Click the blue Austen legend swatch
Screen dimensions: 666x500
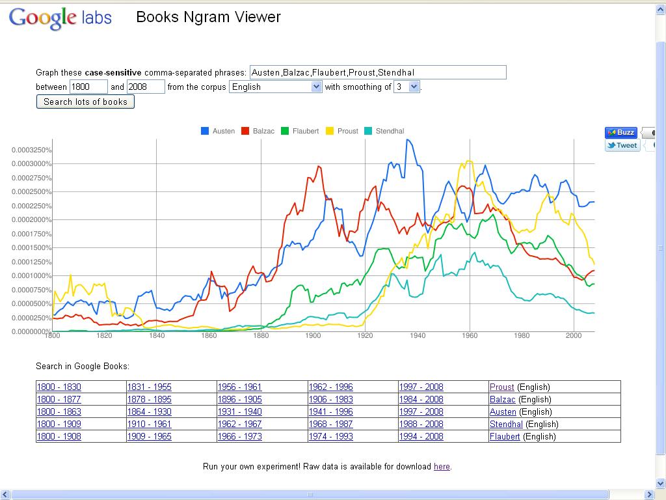[x=205, y=131]
